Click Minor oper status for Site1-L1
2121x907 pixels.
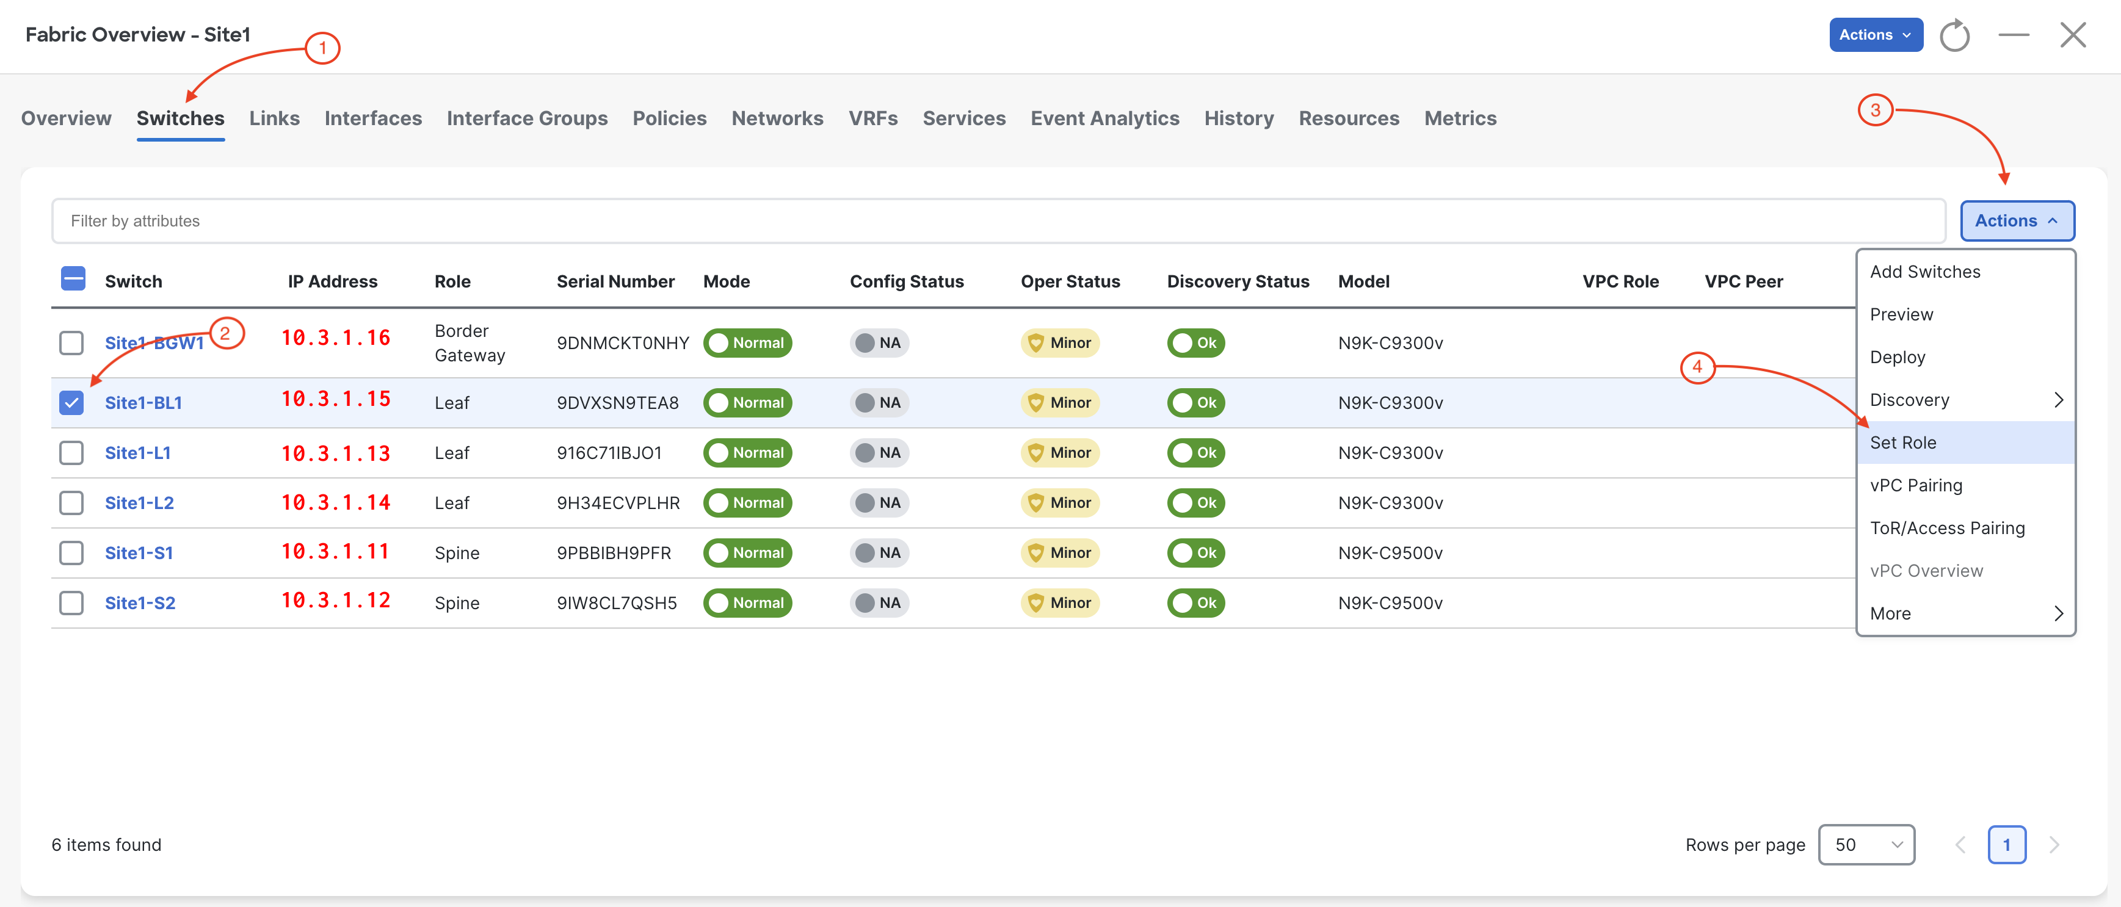1060,453
